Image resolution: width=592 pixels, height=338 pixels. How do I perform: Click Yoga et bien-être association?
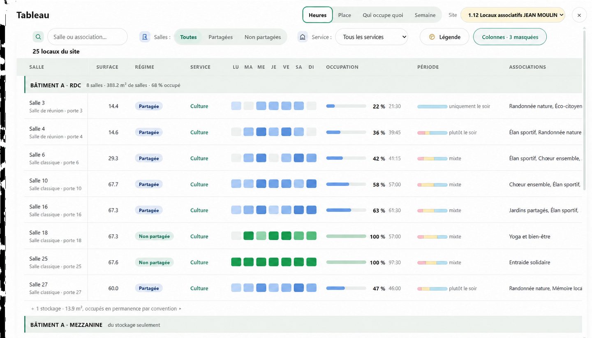click(x=530, y=236)
